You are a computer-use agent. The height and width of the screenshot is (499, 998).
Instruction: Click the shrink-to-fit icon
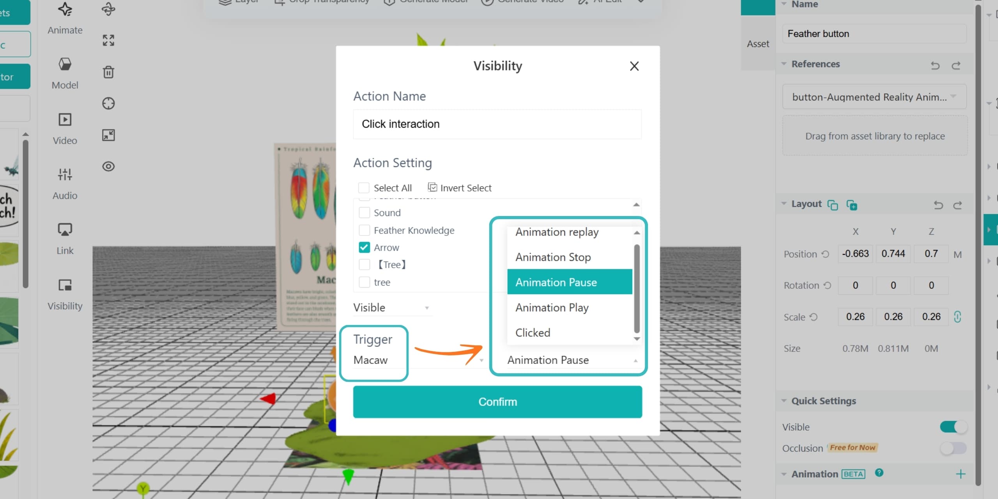coord(108,135)
